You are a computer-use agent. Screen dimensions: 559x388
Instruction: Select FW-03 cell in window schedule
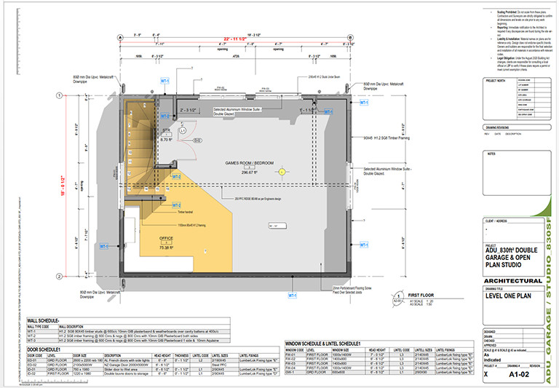pos(296,363)
